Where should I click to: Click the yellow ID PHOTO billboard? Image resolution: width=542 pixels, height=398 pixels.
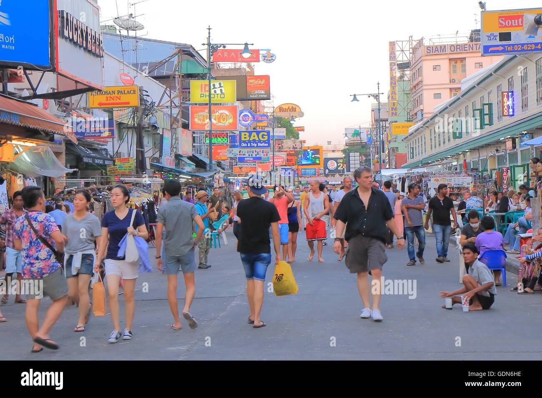(x=213, y=92)
